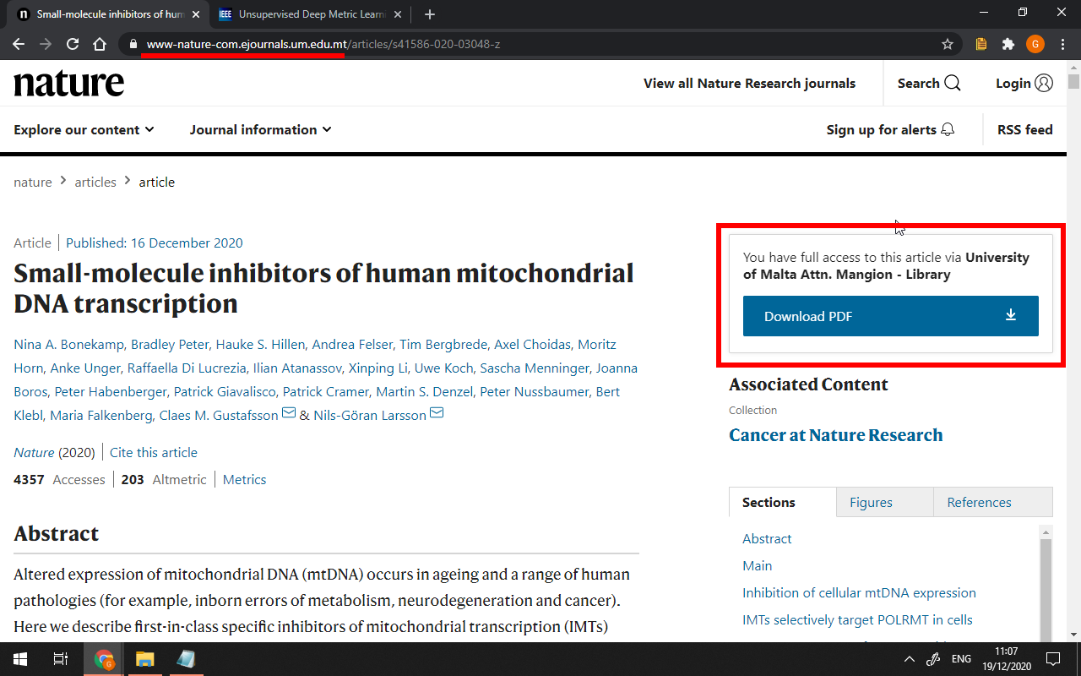Screen dimensions: 1081x676
Task: Click articles breadcrumb link
Action: [95, 182]
